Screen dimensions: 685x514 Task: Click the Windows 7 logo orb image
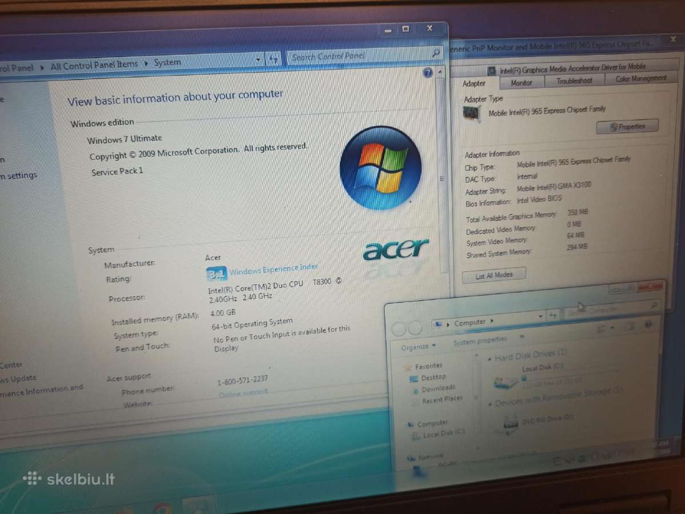click(x=380, y=167)
